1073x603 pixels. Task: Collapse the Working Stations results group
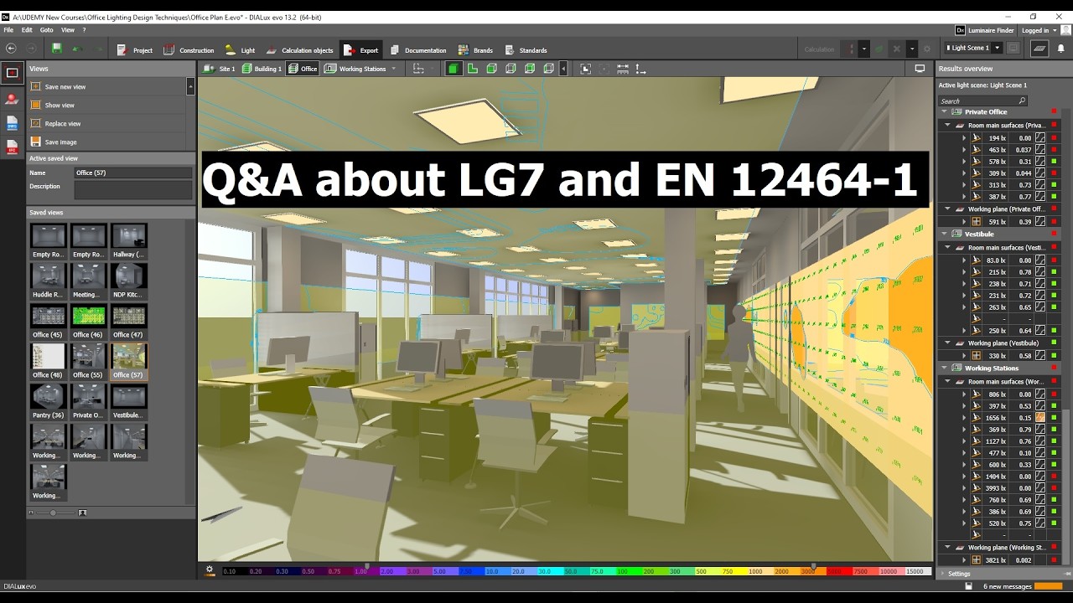[x=944, y=368]
